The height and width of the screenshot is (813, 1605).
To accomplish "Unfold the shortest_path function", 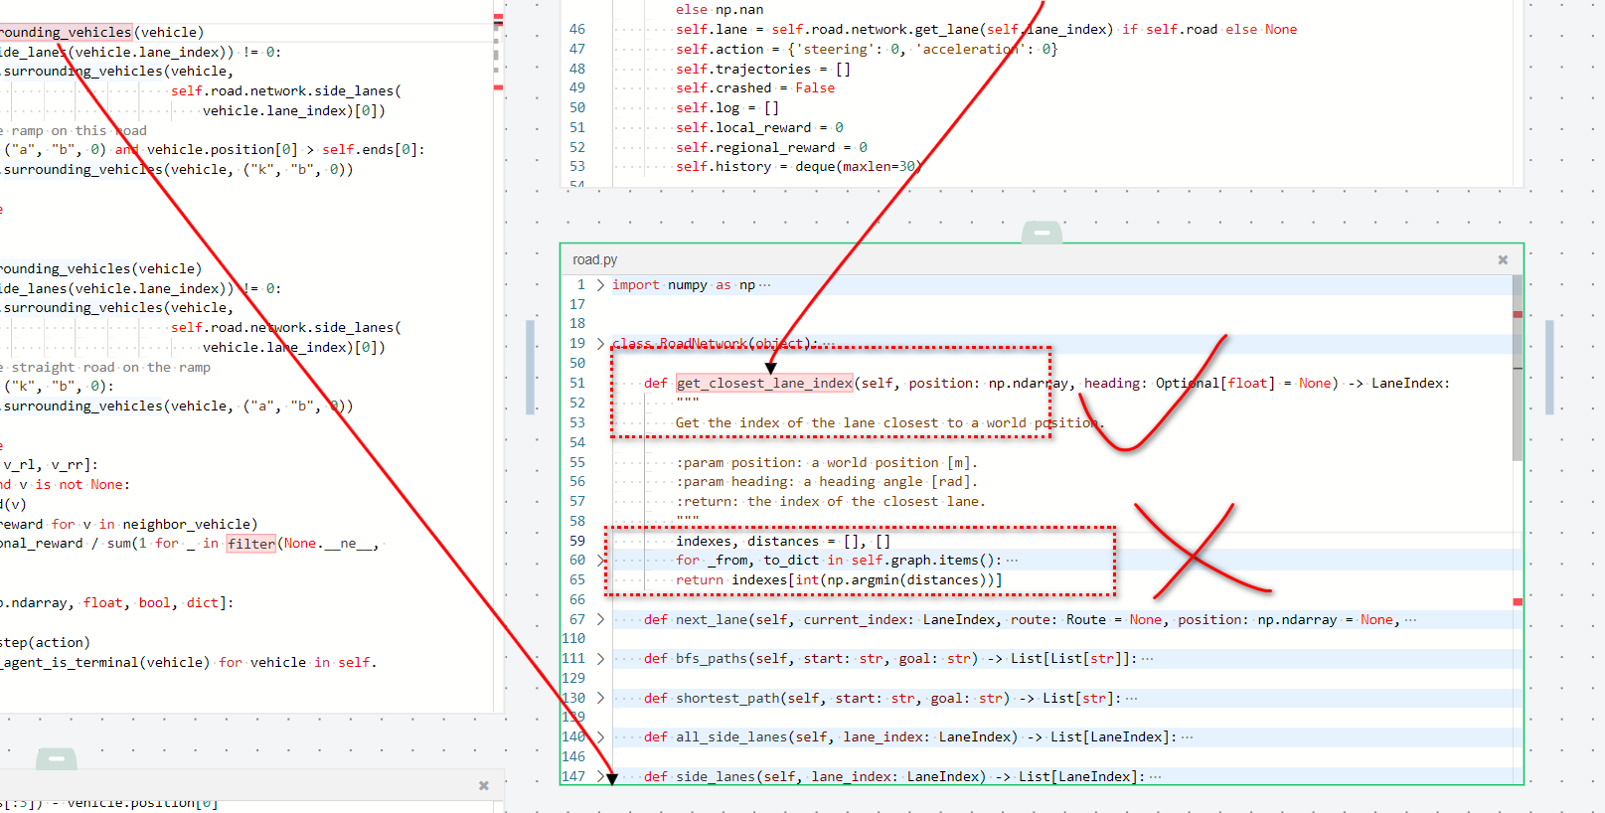I will coord(600,698).
